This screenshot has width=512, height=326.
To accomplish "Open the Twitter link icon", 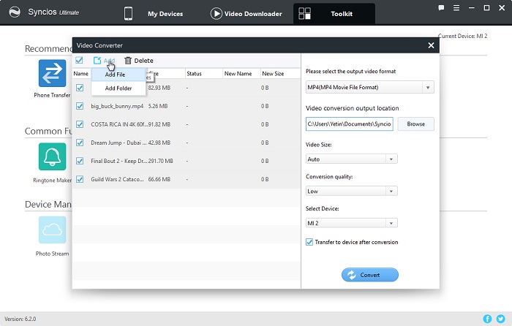I will pos(500,319).
